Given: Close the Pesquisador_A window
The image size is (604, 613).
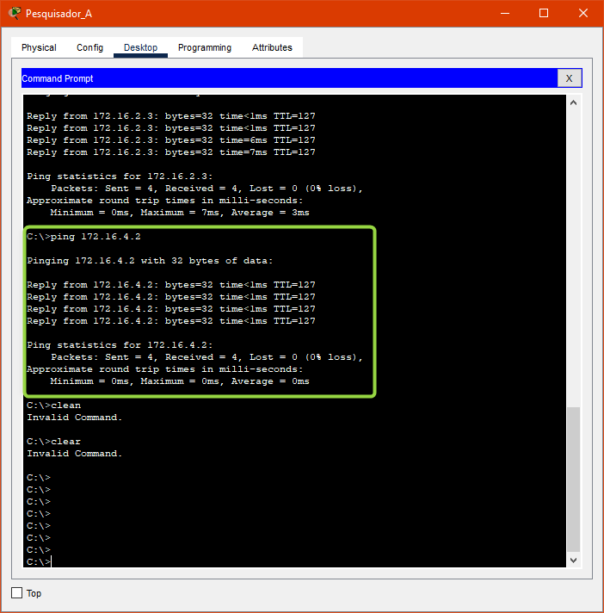Looking at the screenshot, I should point(582,13).
